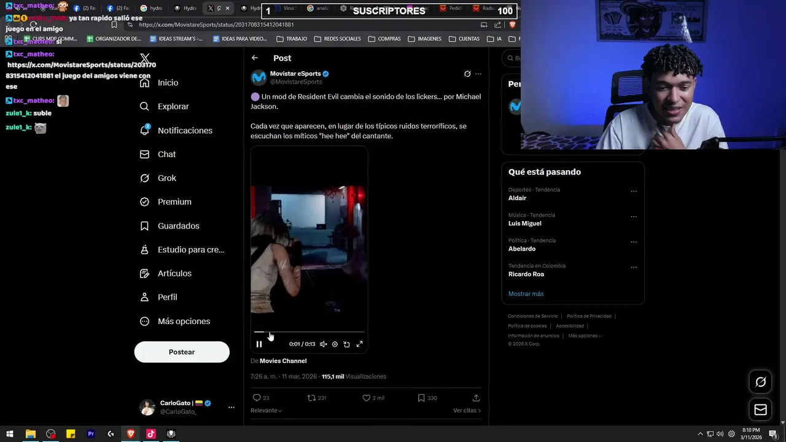The width and height of the screenshot is (786, 442).
Task: Click the Artículos sidebar icon
Action: pos(144,274)
